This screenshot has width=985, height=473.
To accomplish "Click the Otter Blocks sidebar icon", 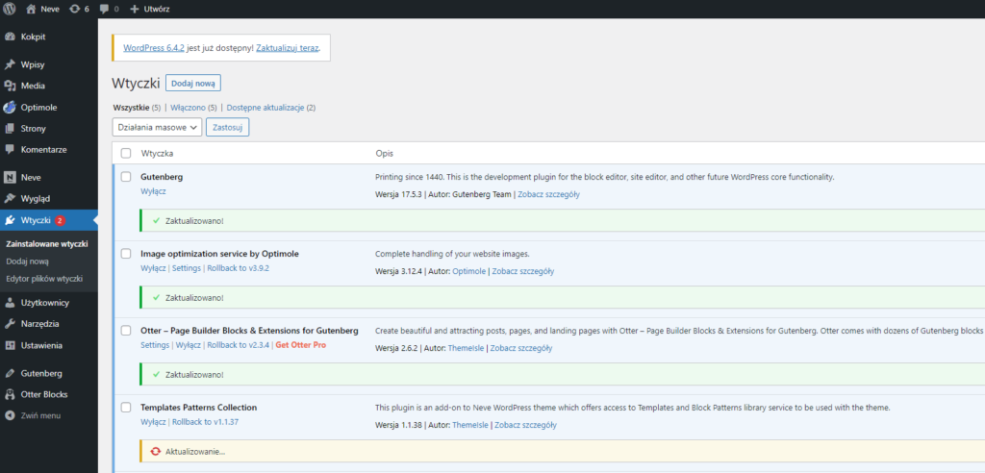I will 10,394.
